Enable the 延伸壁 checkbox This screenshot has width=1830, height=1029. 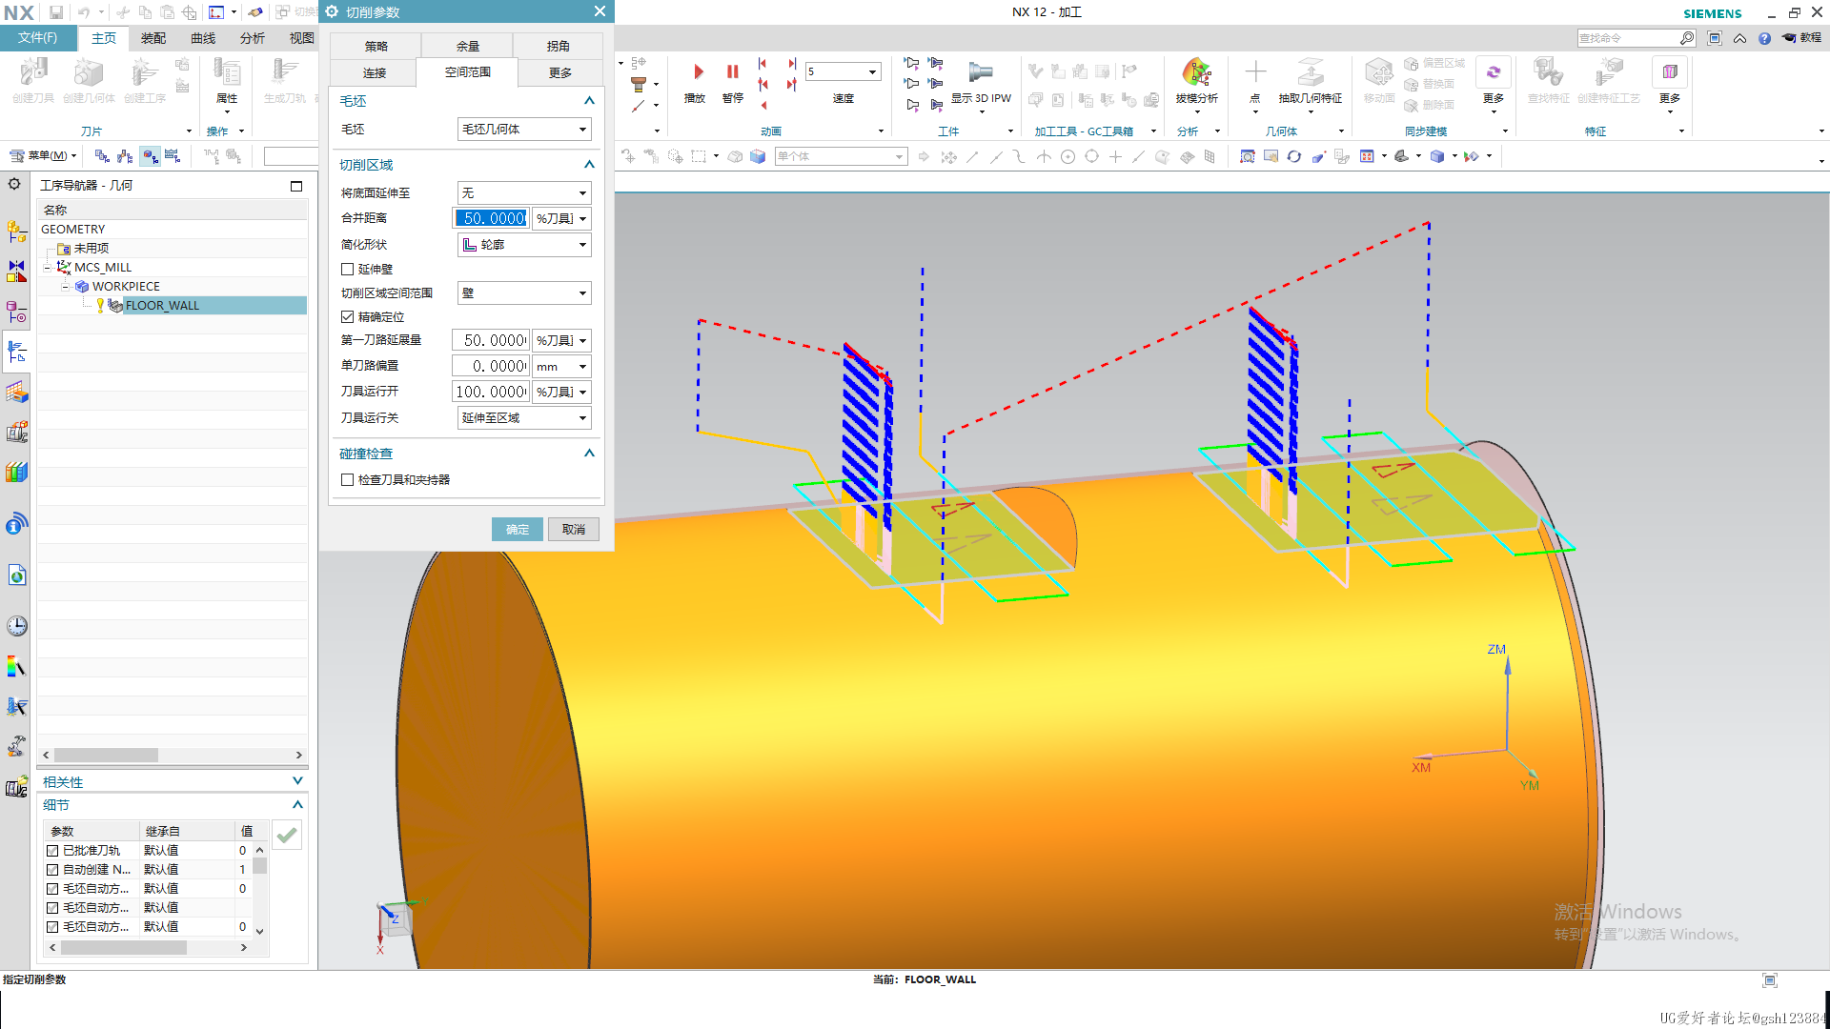348,270
